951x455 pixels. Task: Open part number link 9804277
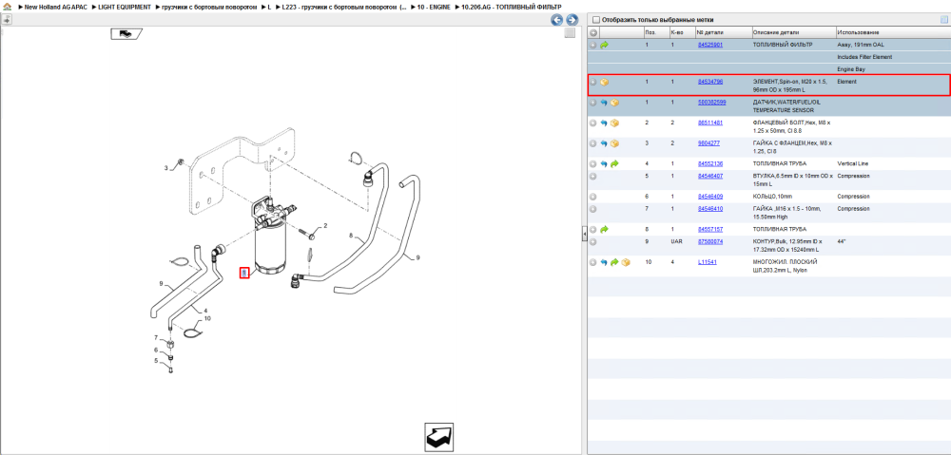708,143
